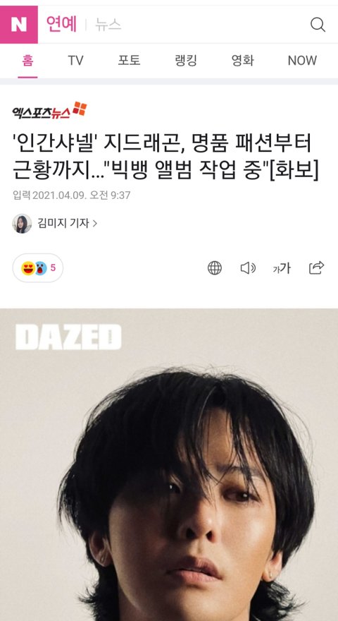
Task: Select the 포토 tab
Action: (129, 61)
